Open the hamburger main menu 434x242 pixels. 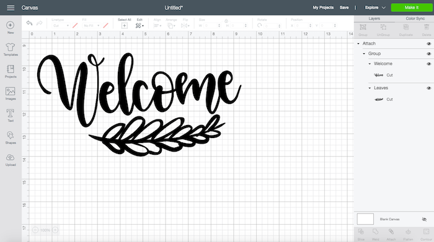[x=11, y=7]
